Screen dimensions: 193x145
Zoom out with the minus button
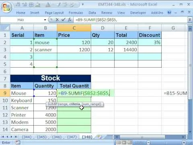pos(148,143)
